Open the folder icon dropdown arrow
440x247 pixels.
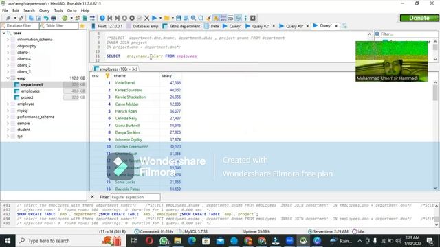pyautogui.click(x=173, y=18)
